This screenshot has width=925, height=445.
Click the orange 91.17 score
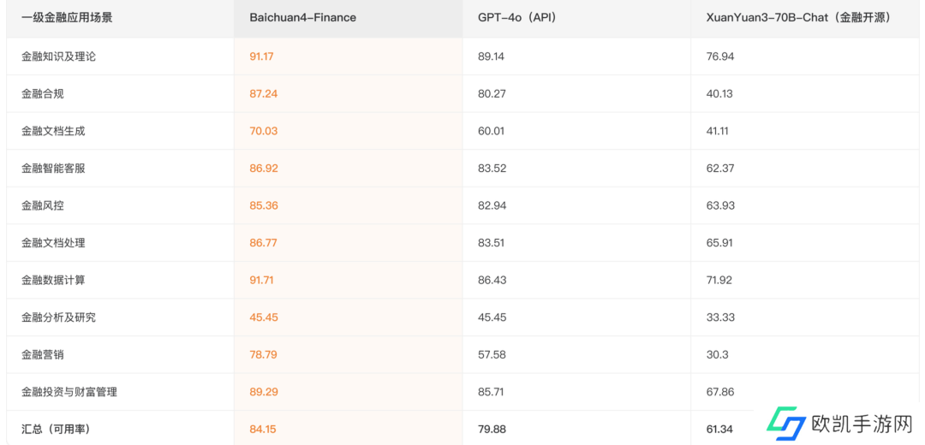pyautogui.click(x=261, y=56)
